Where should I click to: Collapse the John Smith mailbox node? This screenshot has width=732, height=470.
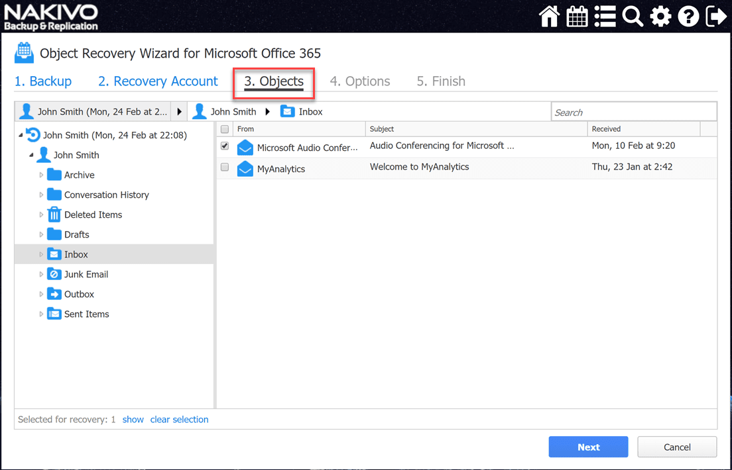(31, 155)
